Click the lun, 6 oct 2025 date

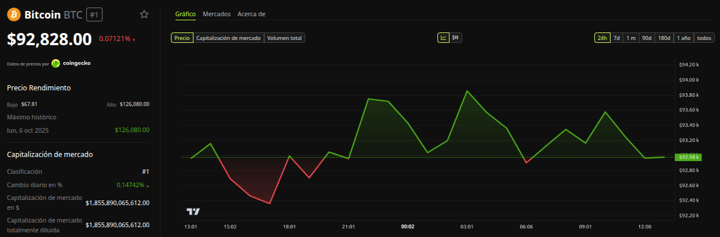click(x=28, y=130)
